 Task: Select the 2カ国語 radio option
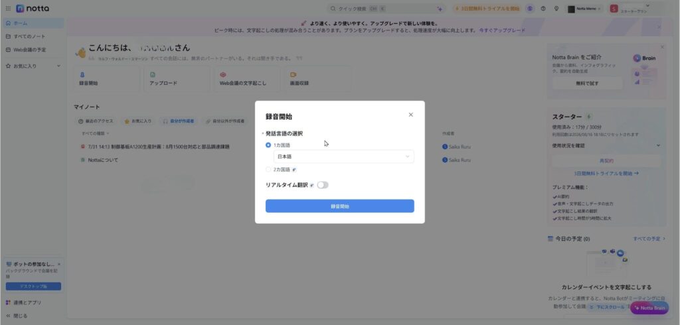pyautogui.click(x=268, y=169)
